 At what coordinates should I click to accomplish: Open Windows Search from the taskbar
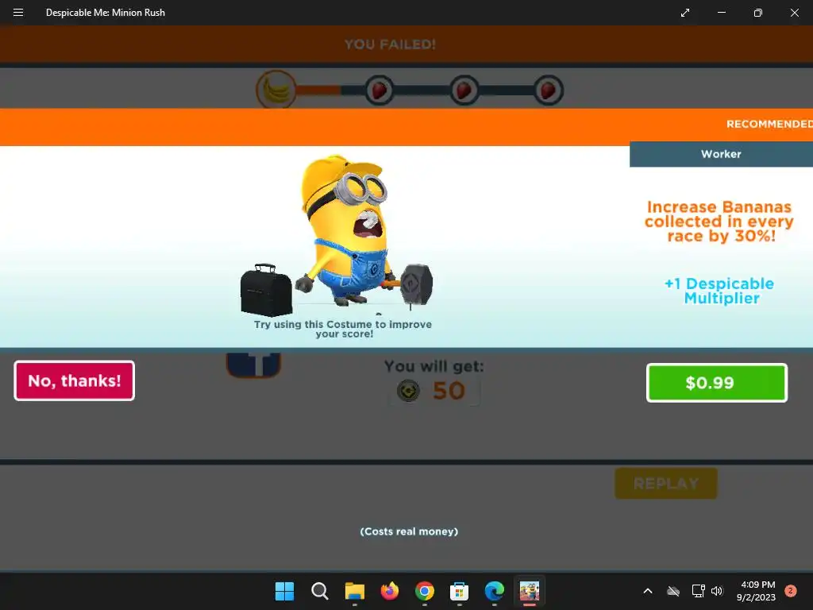319,591
